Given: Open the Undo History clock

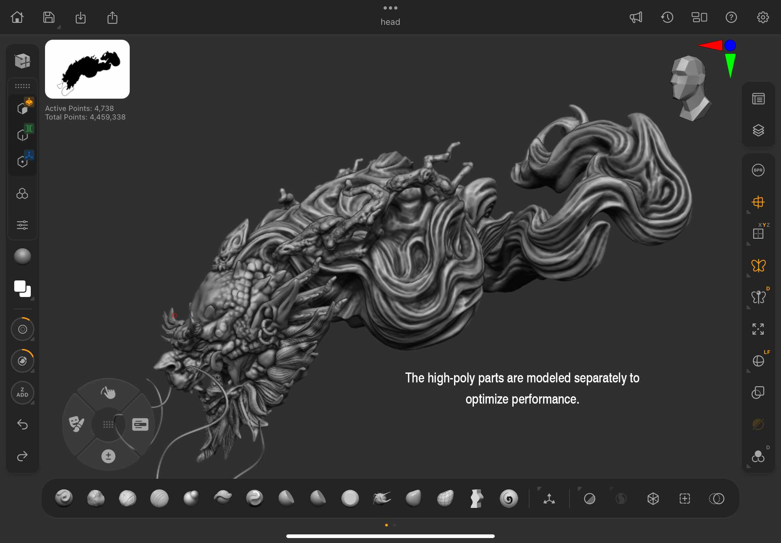Looking at the screenshot, I should [x=667, y=17].
